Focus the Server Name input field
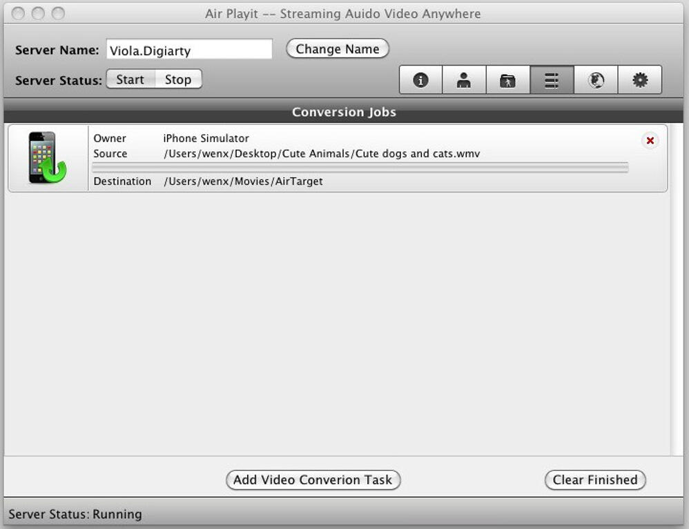689x529 pixels. tap(189, 49)
